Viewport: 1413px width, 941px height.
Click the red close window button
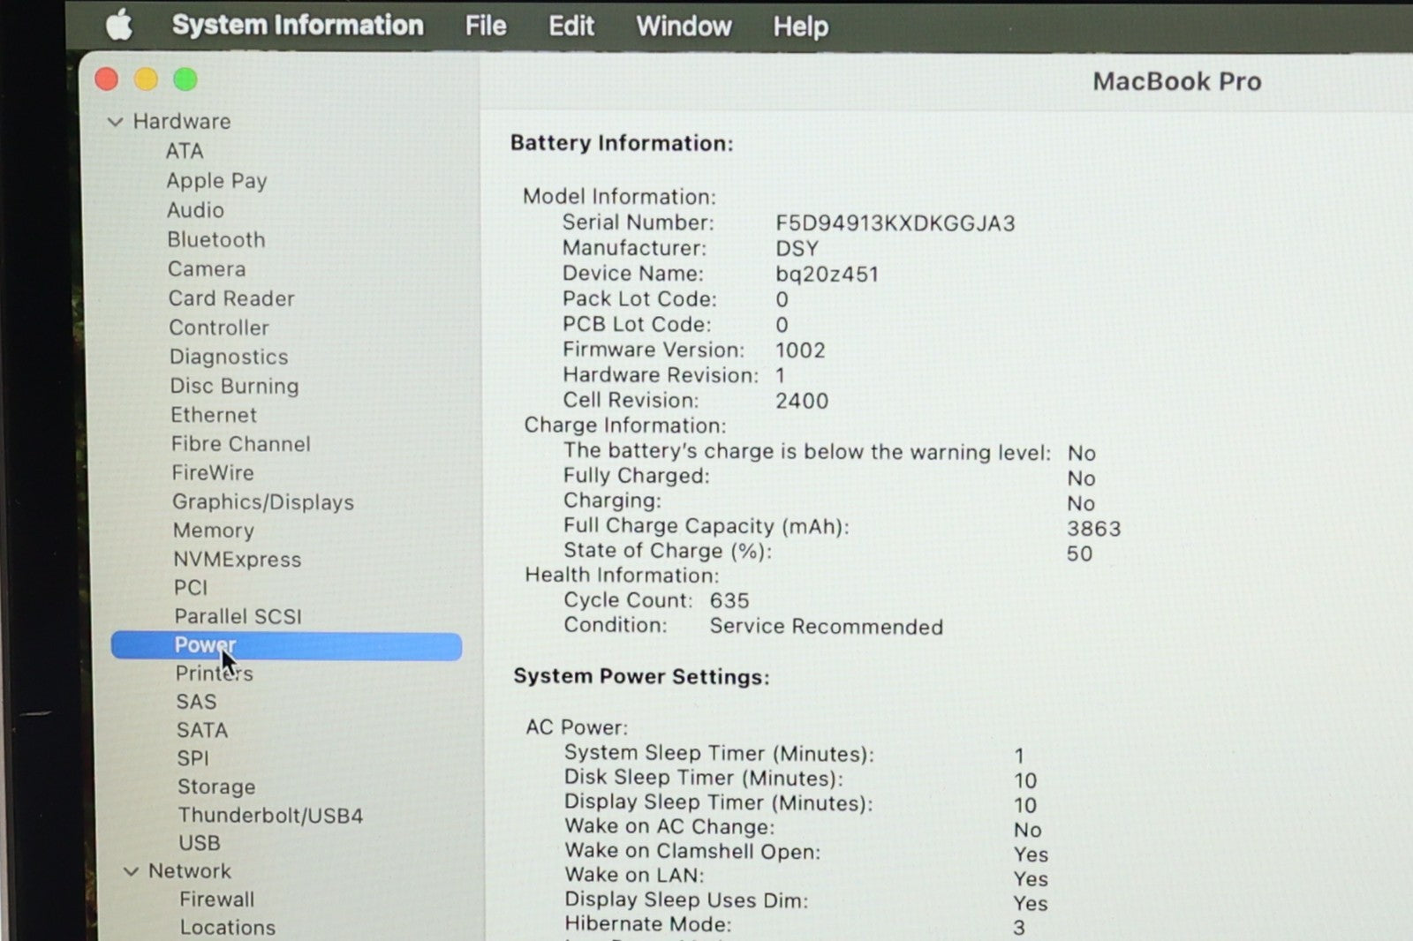(x=107, y=79)
